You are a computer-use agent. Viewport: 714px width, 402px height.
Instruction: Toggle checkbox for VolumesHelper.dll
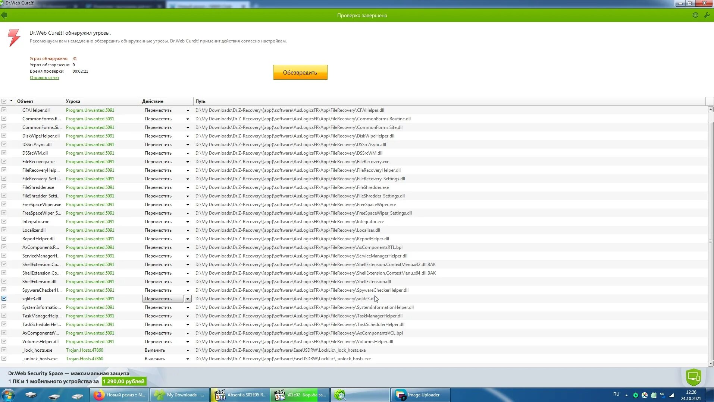(x=4, y=341)
